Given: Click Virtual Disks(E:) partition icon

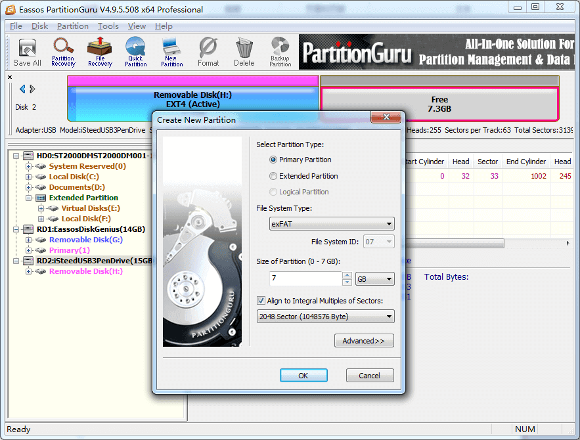Looking at the screenshot, I should click(x=53, y=208).
